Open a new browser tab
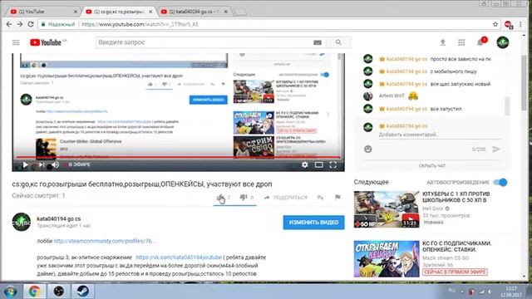Image resolution: width=532 pixels, height=299 pixels. tap(240, 12)
